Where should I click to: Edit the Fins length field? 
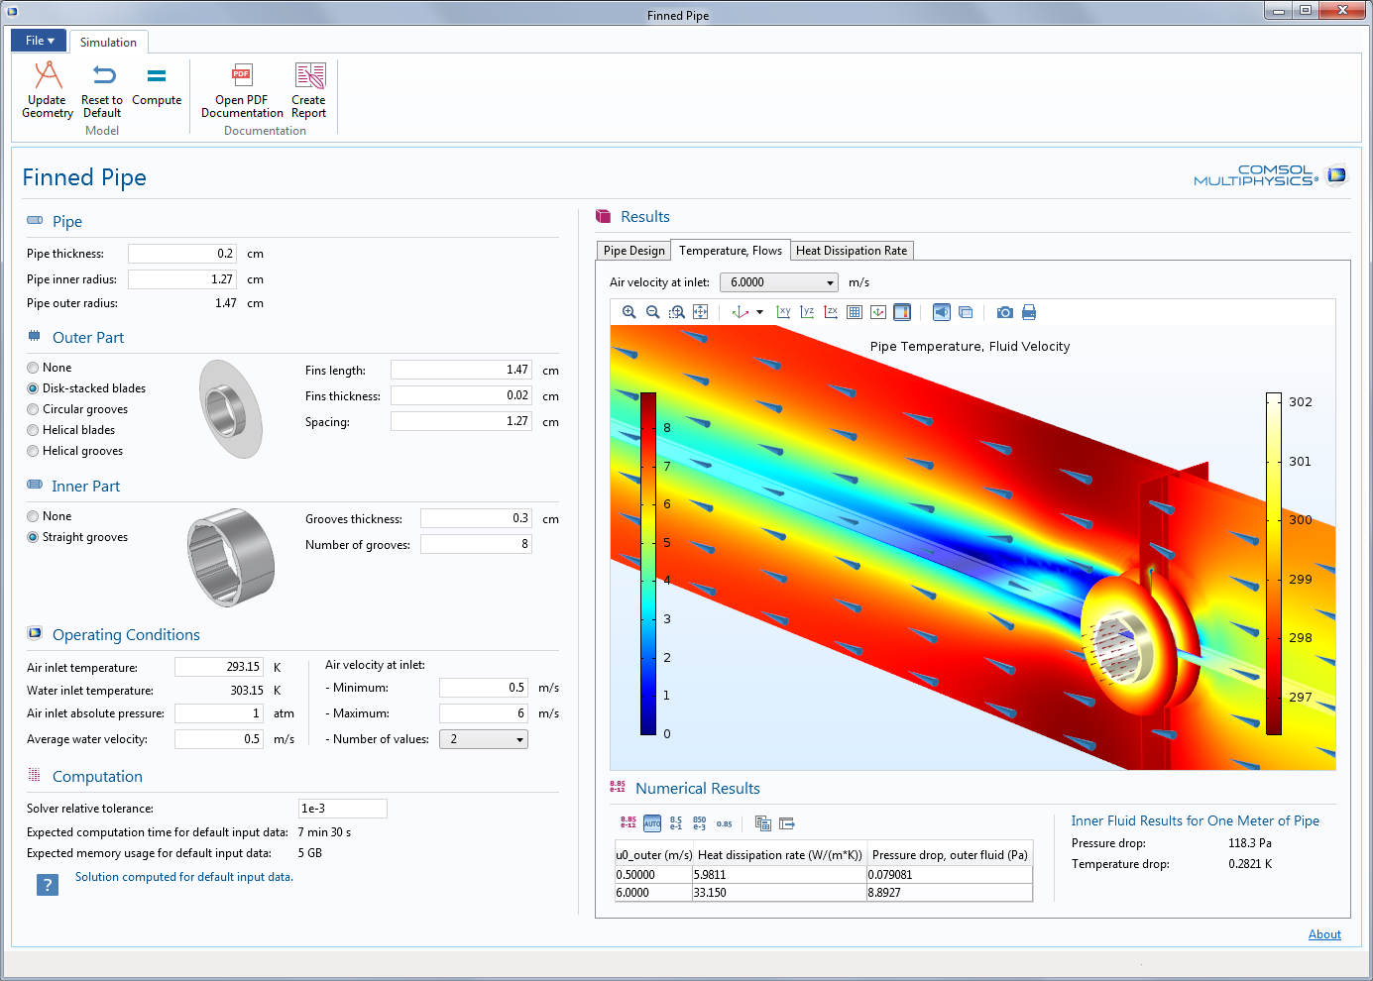[461, 370]
